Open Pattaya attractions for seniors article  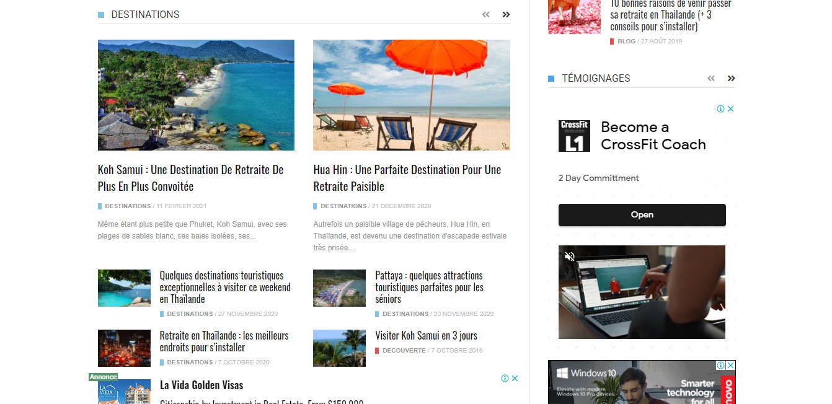click(428, 287)
